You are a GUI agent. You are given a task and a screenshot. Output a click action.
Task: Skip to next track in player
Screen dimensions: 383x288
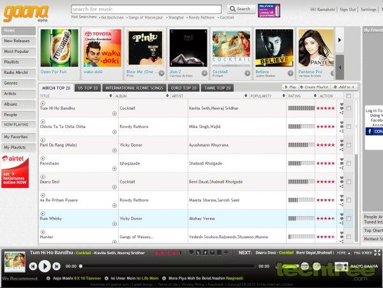point(56,266)
